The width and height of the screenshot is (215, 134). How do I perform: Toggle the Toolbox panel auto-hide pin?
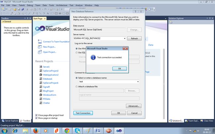[27, 18]
